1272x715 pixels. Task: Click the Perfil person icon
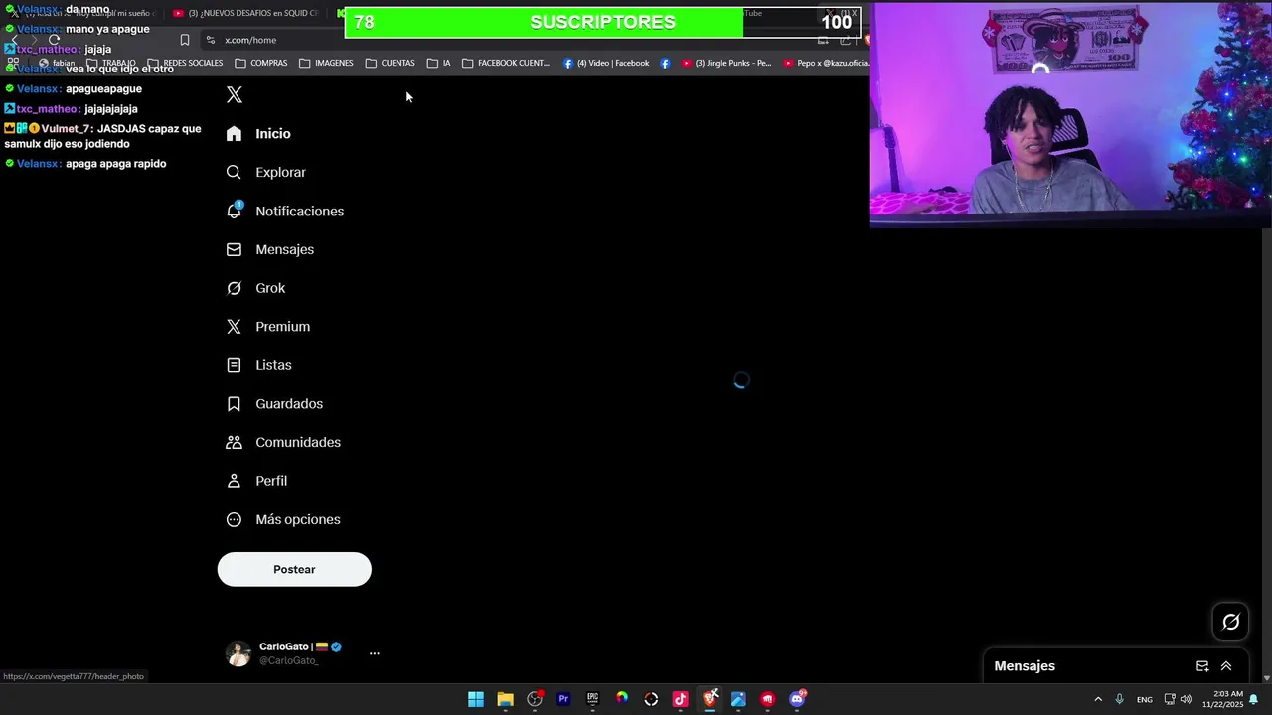(x=234, y=481)
